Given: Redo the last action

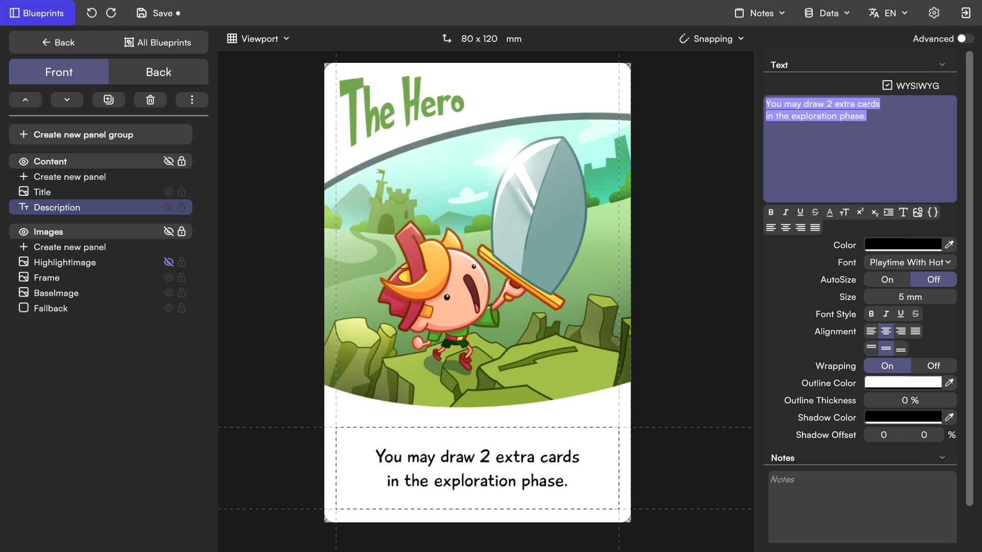Looking at the screenshot, I should (111, 13).
